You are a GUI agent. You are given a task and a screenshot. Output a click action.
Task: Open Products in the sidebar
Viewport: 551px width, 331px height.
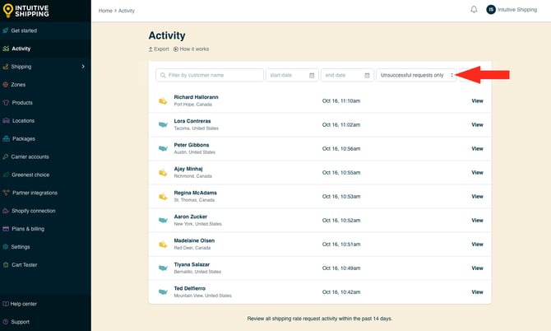pos(22,103)
